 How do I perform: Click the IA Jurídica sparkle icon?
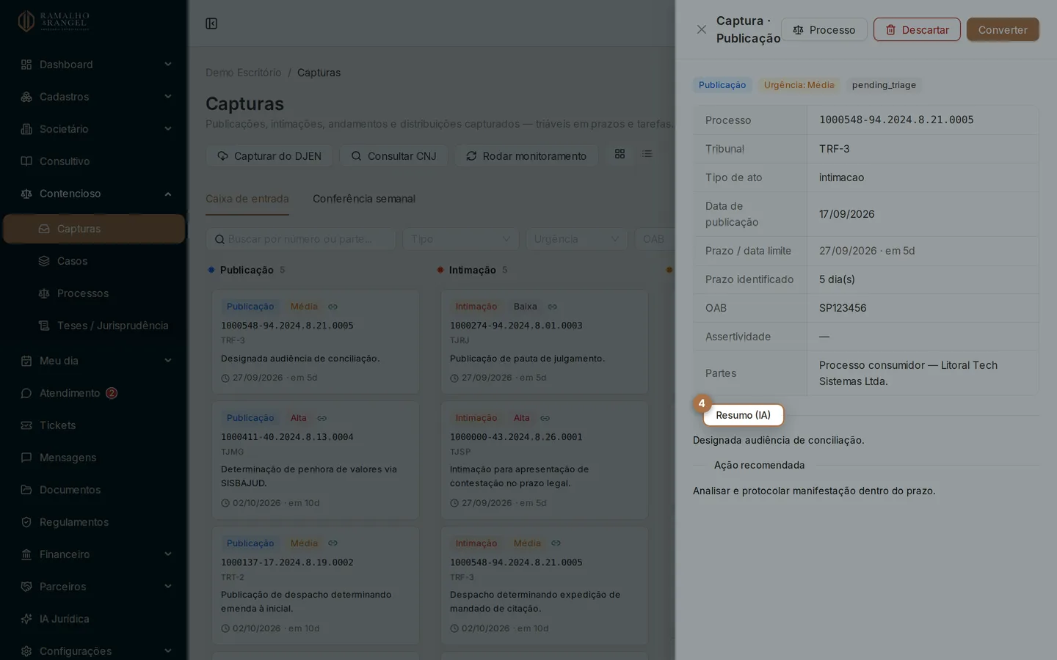[x=26, y=619]
